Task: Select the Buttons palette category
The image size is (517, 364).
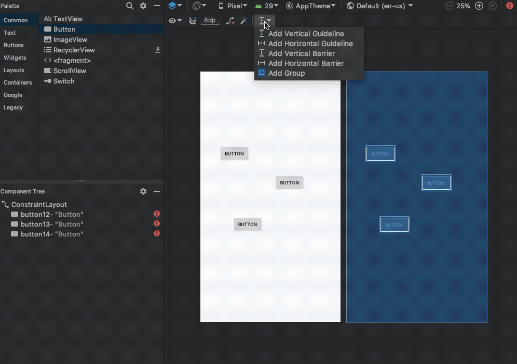Action: 19,45
